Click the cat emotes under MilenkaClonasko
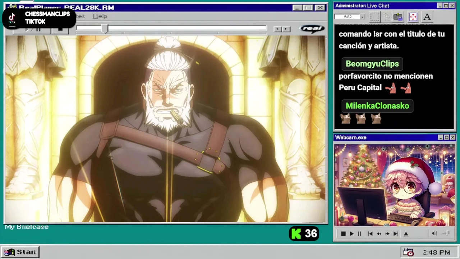 coord(361,118)
